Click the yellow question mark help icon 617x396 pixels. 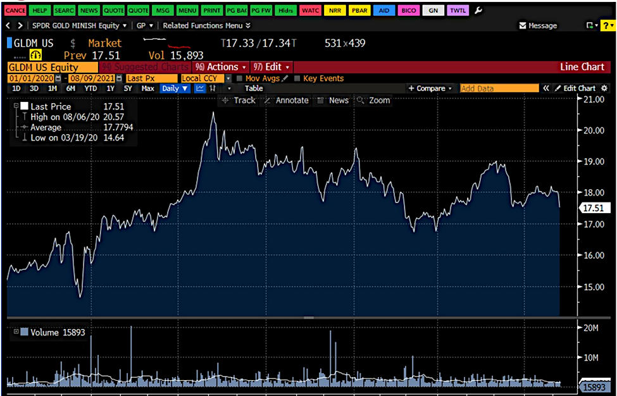click(x=607, y=25)
